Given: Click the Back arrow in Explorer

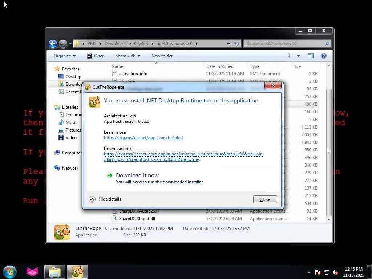Looking at the screenshot, I should [x=53, y=44].
